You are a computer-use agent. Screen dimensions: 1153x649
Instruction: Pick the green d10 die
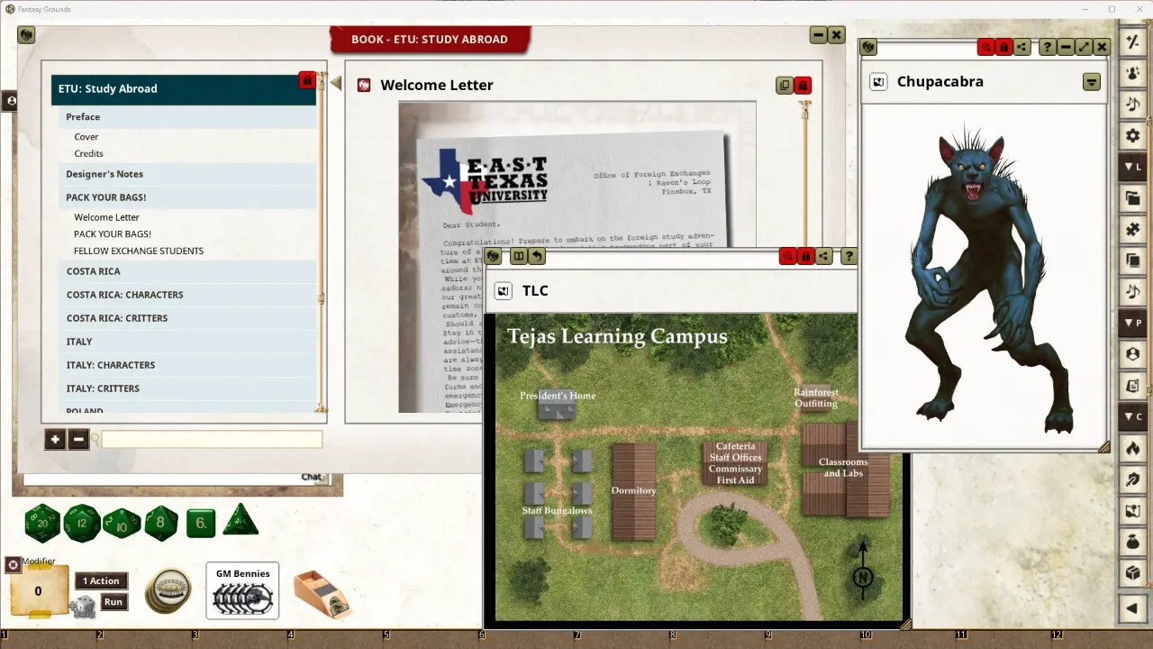122,523
